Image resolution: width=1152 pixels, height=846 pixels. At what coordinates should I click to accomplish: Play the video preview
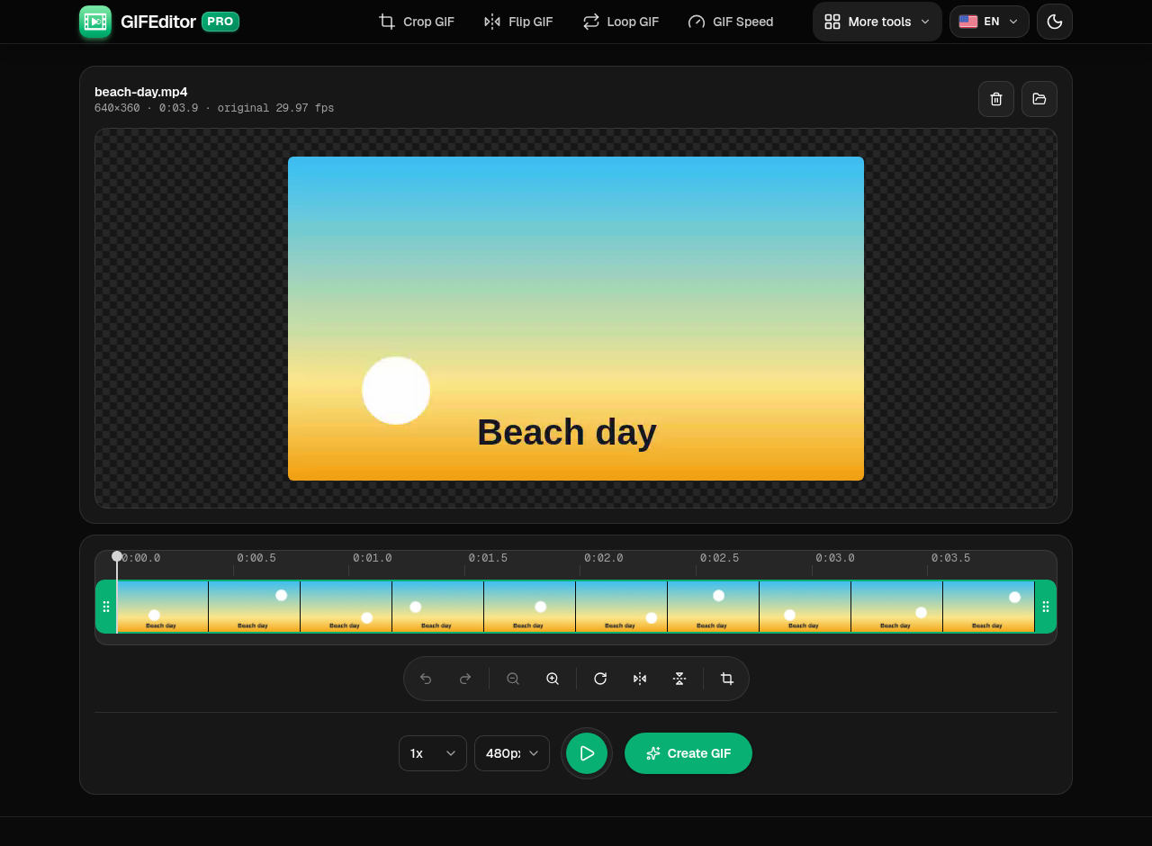[x=587, y=753]
